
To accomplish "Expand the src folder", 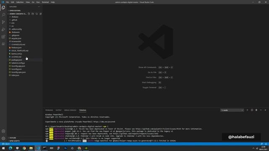I will 12,26.
